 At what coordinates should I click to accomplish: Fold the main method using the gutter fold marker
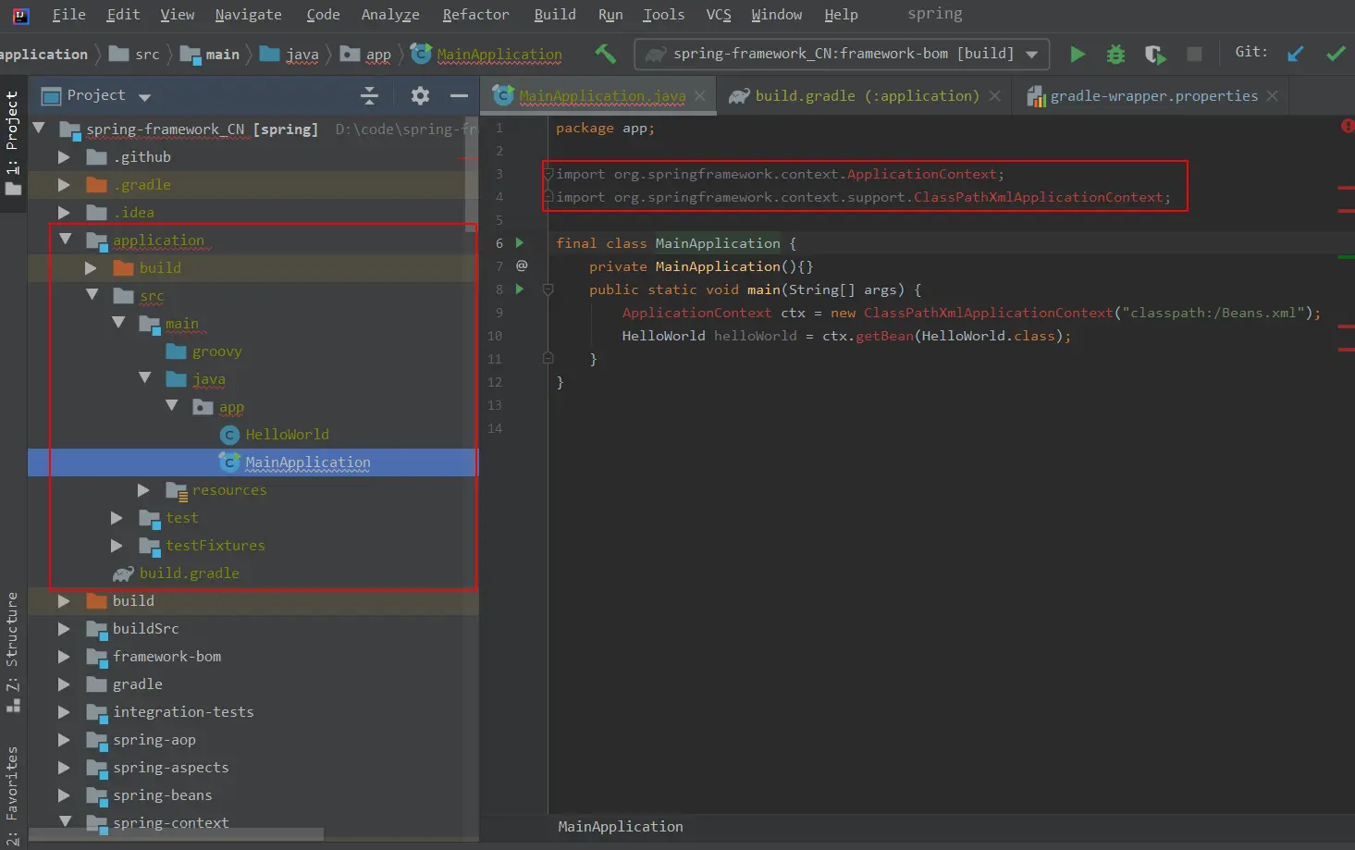548,289
